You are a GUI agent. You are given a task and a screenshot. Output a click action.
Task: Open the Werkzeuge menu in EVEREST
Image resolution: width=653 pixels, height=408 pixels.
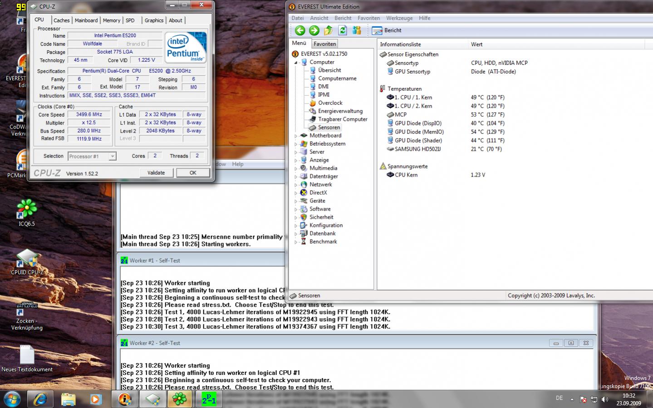[399, 18]
